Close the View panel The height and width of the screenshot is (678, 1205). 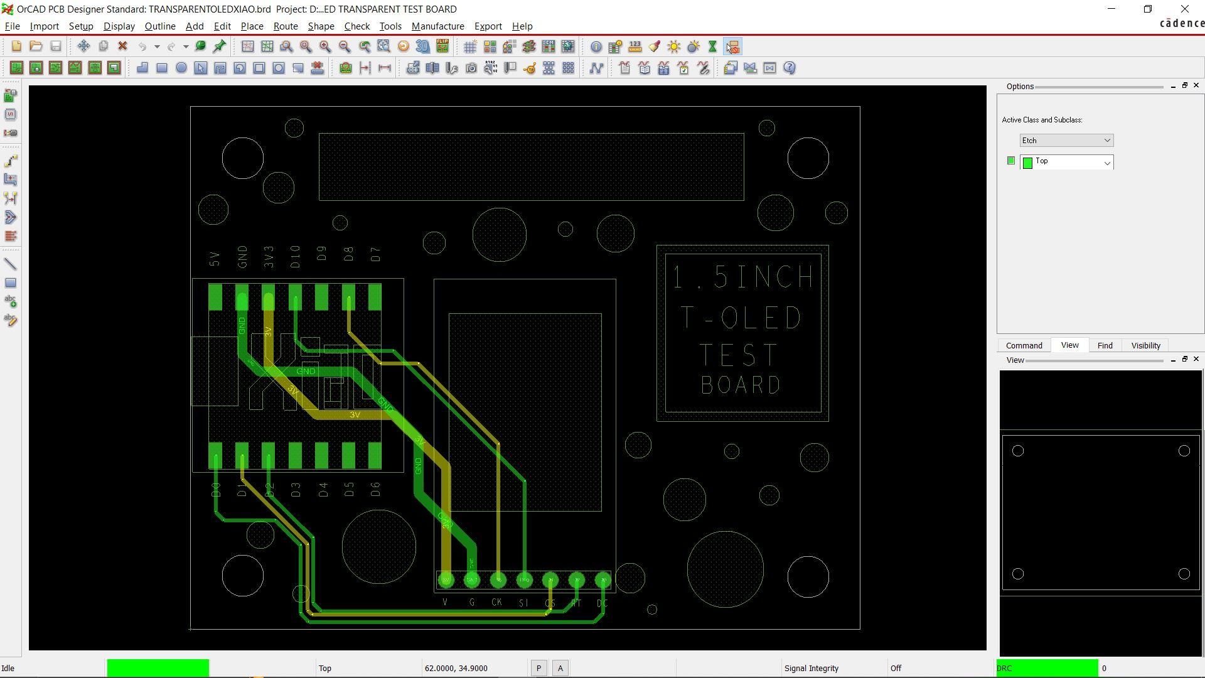pyautogui.click(x=1196, y=359)
